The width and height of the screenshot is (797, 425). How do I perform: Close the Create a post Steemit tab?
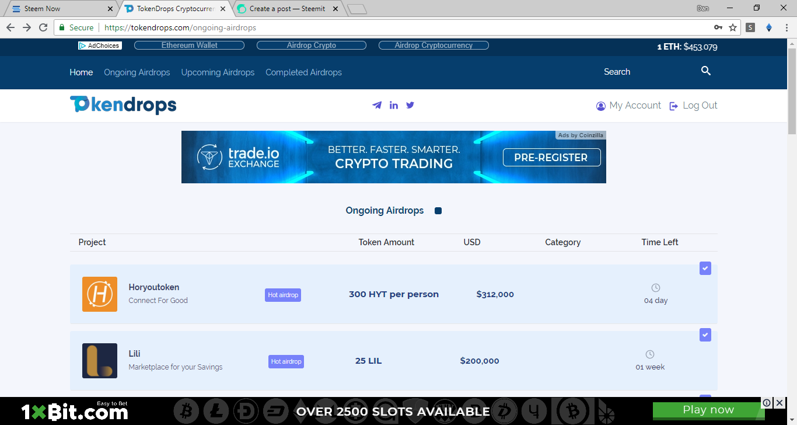[x=335, y=9]
